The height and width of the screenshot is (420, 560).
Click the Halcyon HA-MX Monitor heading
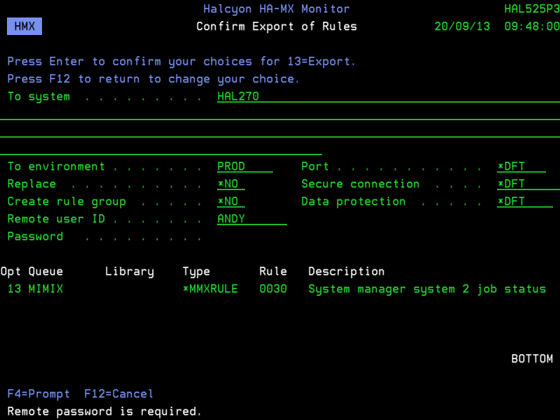pos(276,9)
